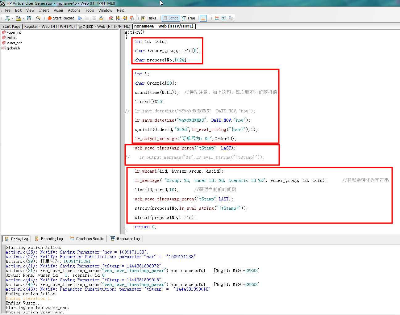This screenshot has width=400, height=315.
Task: Click the 'Starting action Action.' log line
Action: coord(34,248)
